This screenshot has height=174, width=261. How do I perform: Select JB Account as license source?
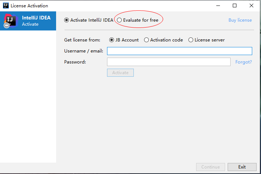click(112, 40)
